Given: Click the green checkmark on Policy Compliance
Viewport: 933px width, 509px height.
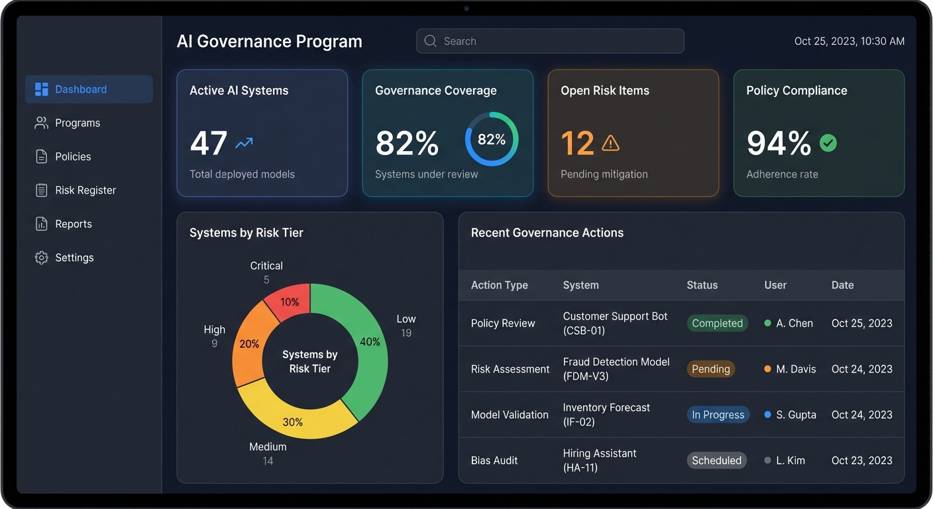Looking at the screenshot, I should click(x=828, y=142).
